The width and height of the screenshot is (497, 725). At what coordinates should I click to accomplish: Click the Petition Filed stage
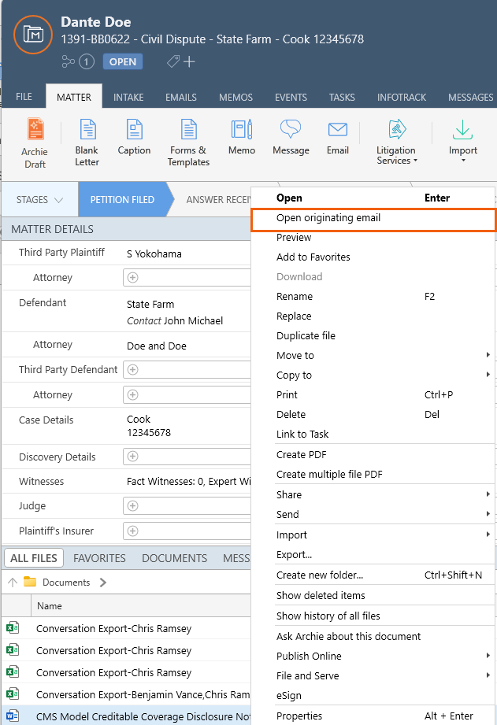click(x=122, y=200)
